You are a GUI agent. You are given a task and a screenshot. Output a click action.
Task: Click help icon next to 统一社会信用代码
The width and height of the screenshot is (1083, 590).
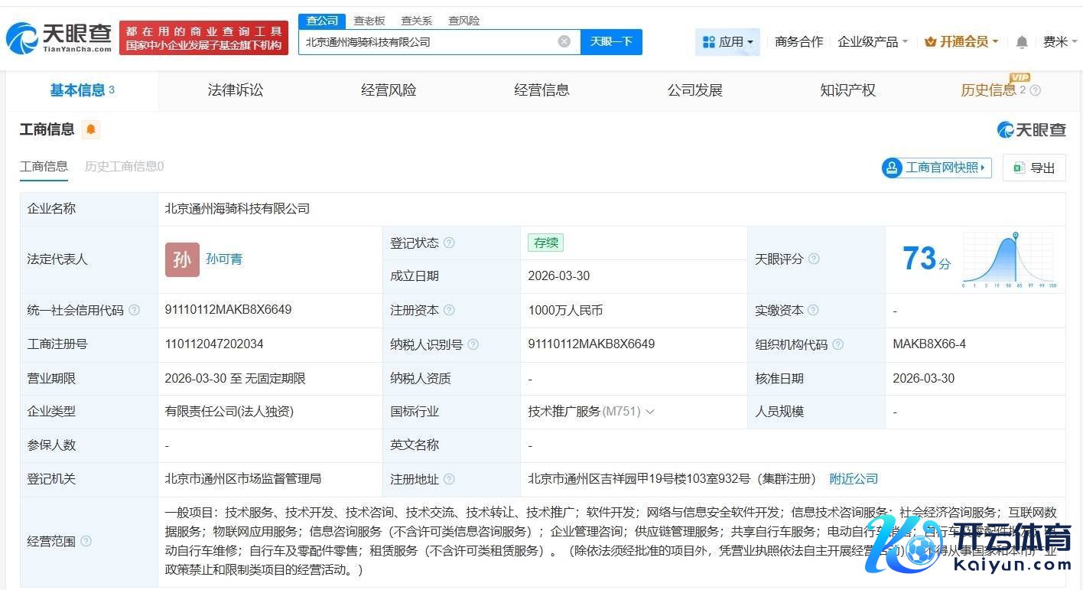pos(135,310)
